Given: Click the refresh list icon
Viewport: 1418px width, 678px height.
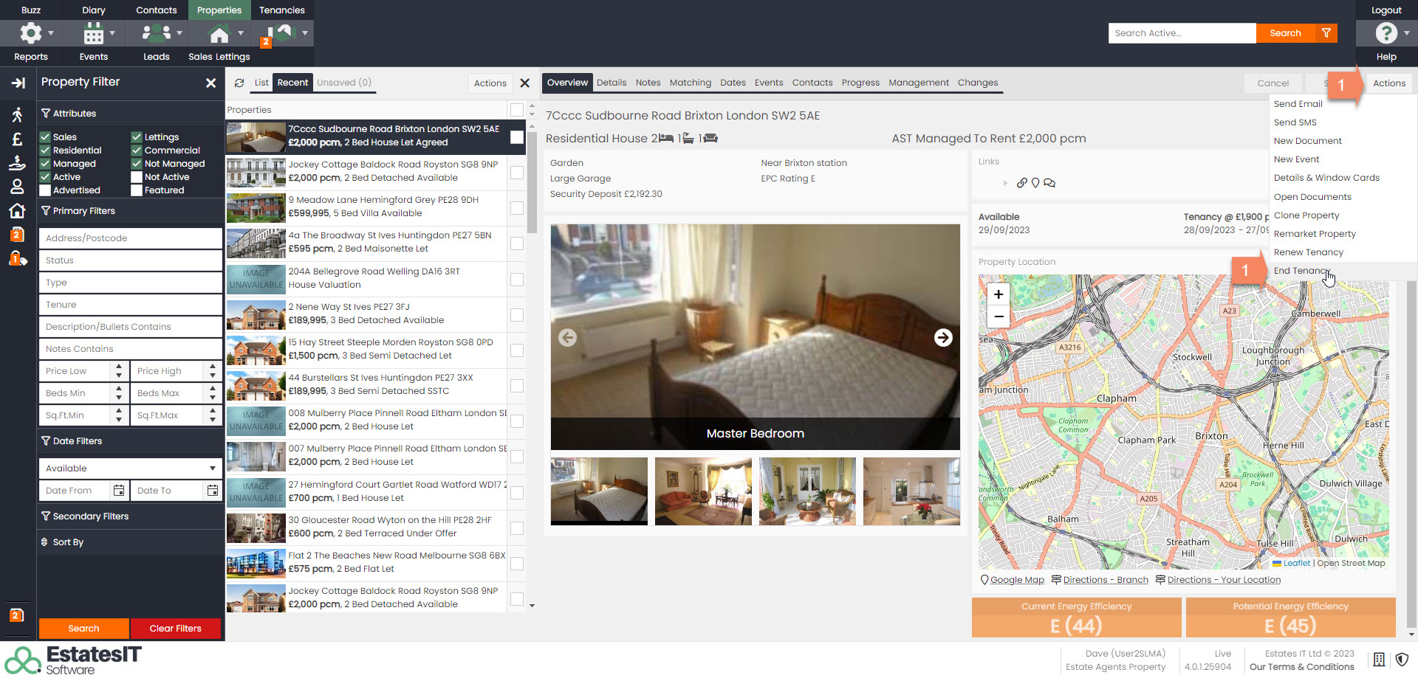Looking at the screenshot, I should point(239,83).
